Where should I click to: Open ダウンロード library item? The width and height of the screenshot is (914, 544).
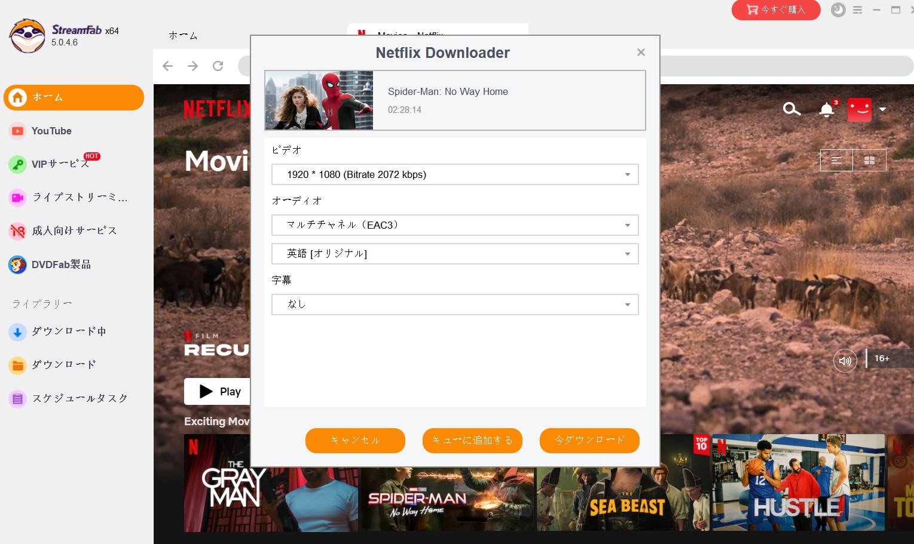(x=63, y=365)
